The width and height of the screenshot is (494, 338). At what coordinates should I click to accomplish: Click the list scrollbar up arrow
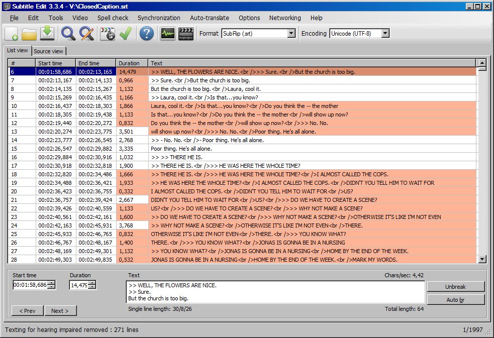482,63
